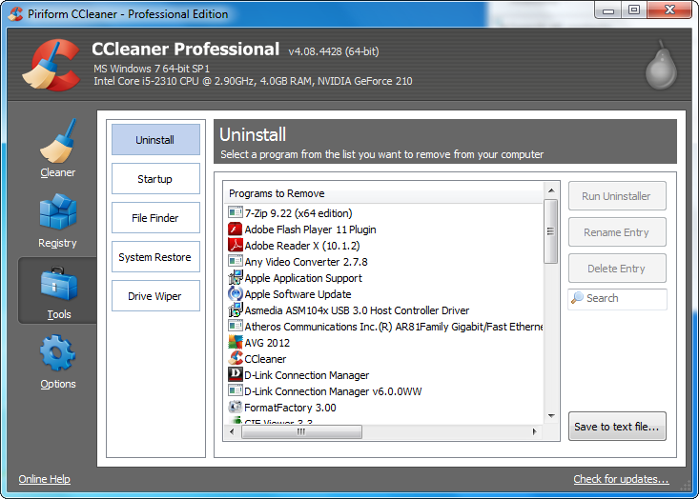Switch to the Uninstall tab
This screenshot has width=699, height=499.
(x=155, y=139)
